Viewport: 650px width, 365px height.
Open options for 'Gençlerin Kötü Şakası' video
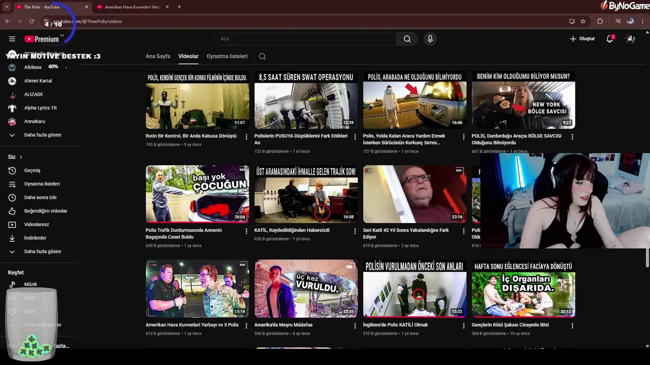[572, 326]
